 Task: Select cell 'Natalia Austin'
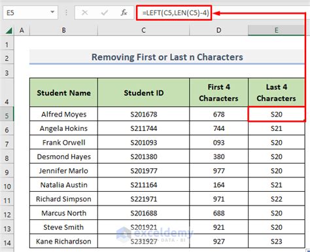coord(64,185)
